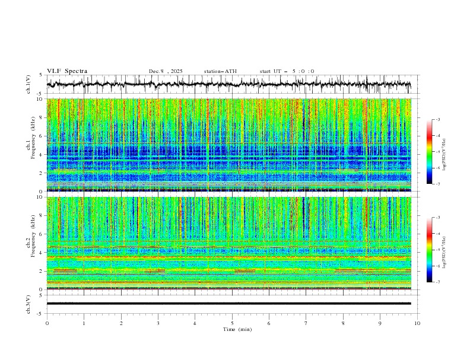470x363 pixels.
Task: Click the upper colorbar '-3' tick label
Action: pyautogui.click(x=438, y=120)
